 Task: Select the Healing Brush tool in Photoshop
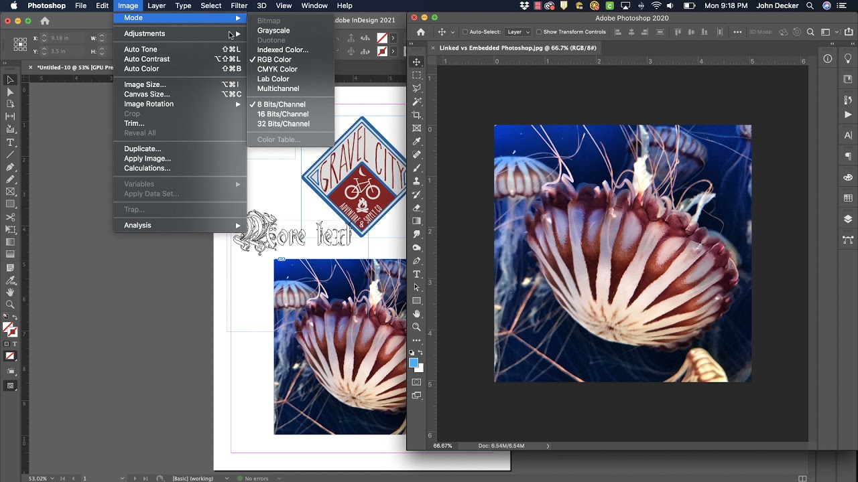pyautogui.click(x=416, y=155)
